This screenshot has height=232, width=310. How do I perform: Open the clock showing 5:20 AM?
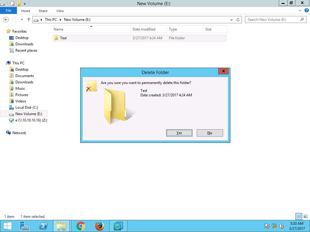point(297,226)
